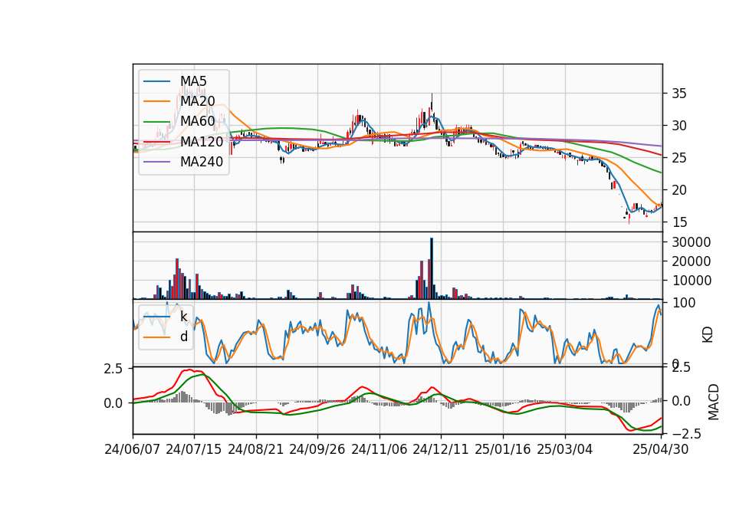The height and width of the screenshot is (529, 736).
Task: Click the date label 25/01/16
Action: coord(503,449)
